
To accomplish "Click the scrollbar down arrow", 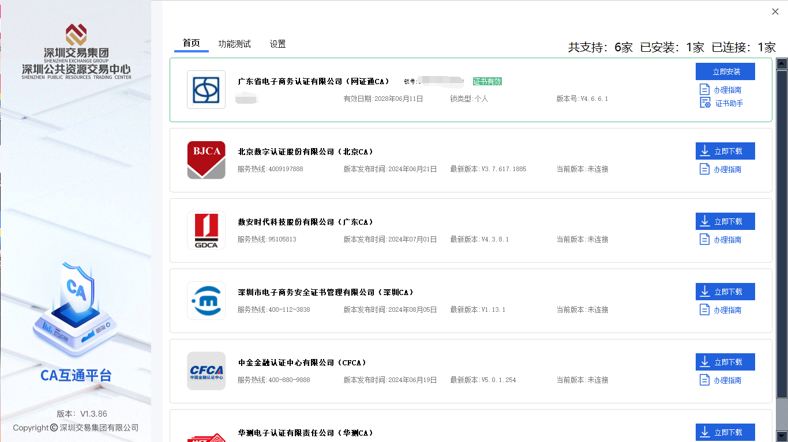I will click(x=782, y=436).
